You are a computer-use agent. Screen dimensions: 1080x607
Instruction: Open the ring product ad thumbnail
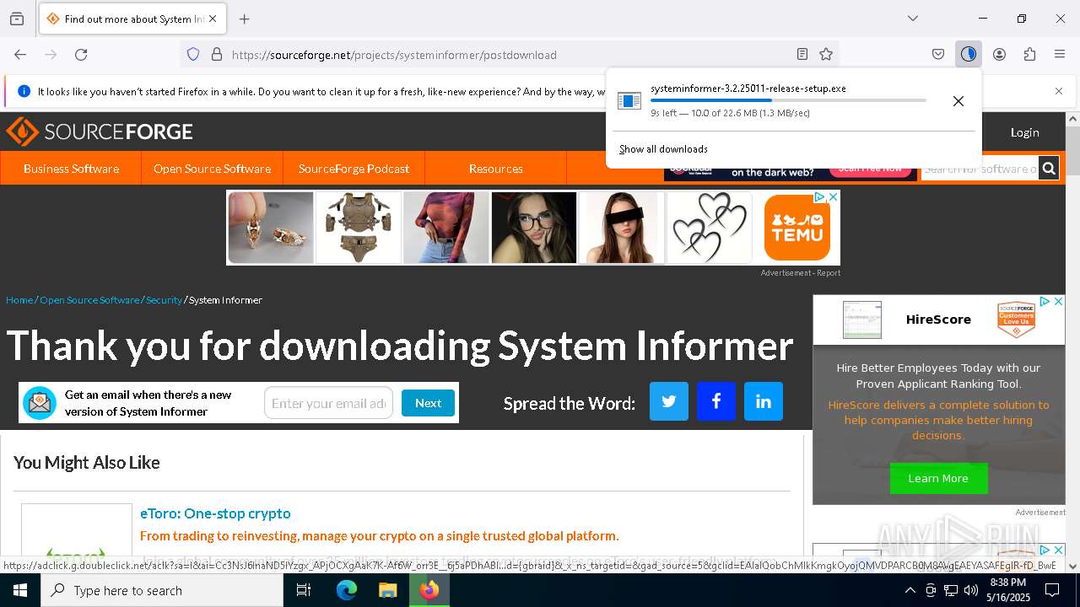[x=271, y=228]
